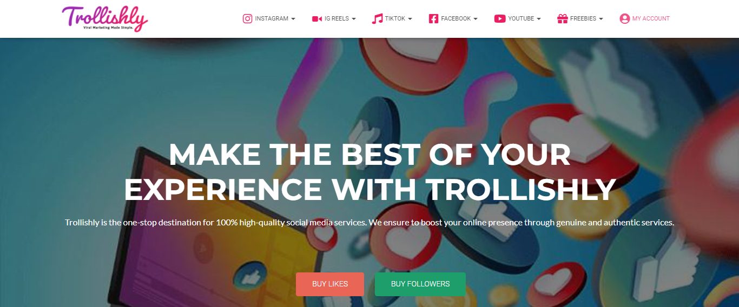Expand the Instagram dropdown arrow
739x307 pixels.
coord(293,19)
